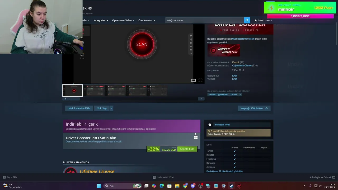Click the download icon beside İndirilebilir İçerik
The height and width of the screenshot is (190, 338).
(210, 125)
